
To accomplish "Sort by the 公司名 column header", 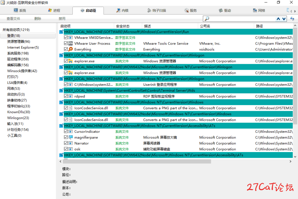I will (x=226, y=26).
